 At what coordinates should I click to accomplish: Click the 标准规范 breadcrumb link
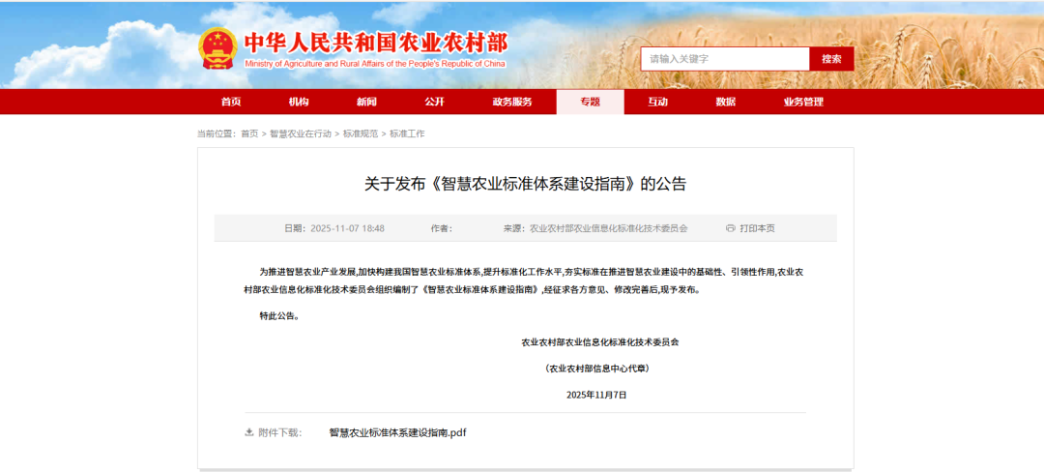(361, 133)
